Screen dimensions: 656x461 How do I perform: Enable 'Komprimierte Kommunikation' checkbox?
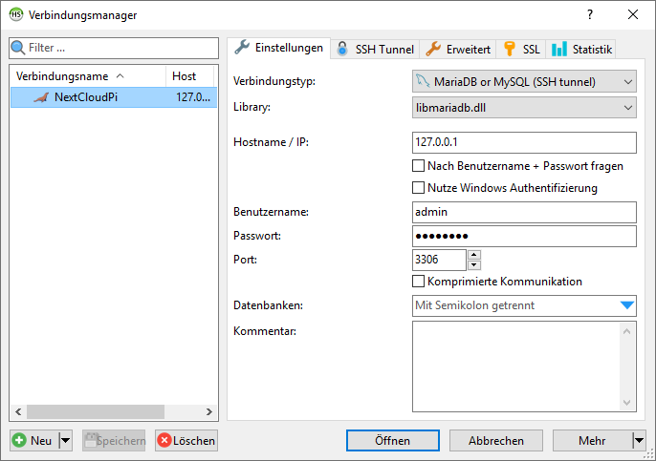(x=418, y=282)
